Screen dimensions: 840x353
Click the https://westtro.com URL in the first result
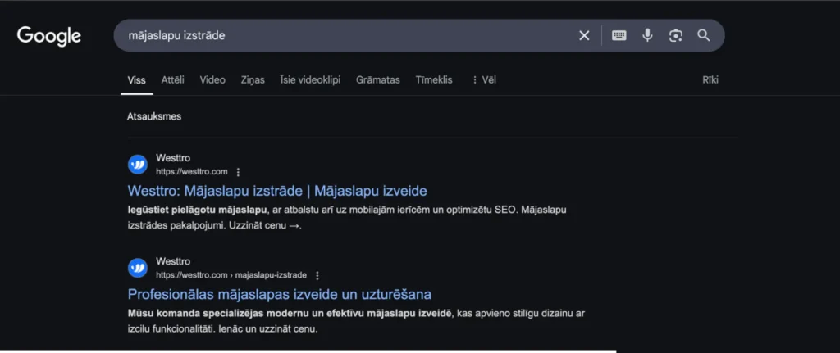point(192,172)
